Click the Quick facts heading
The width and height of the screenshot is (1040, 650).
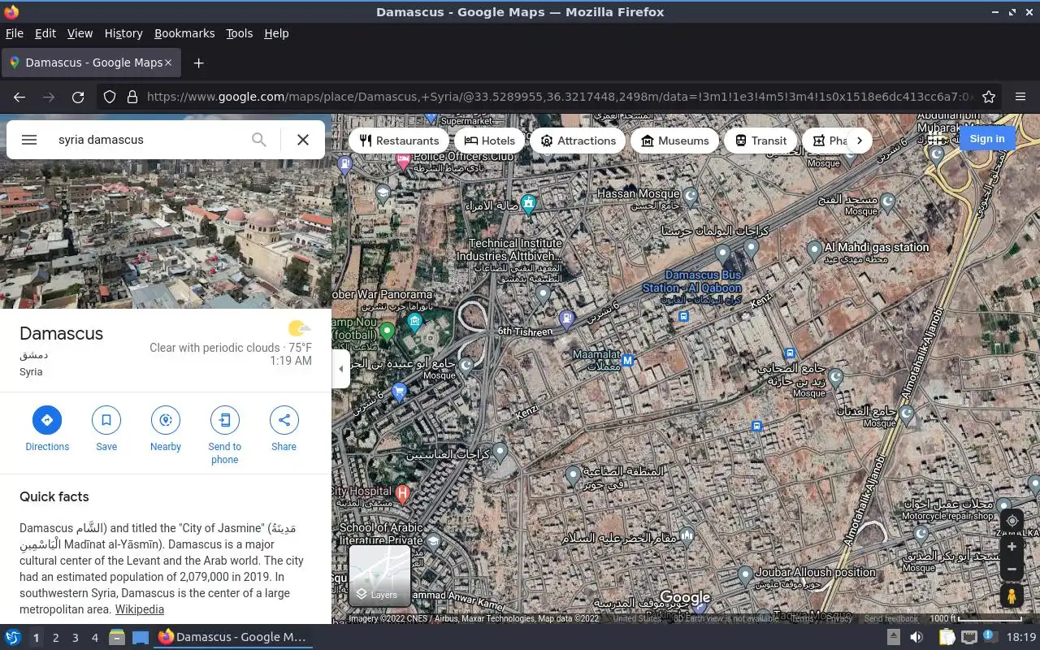point(54,496)
